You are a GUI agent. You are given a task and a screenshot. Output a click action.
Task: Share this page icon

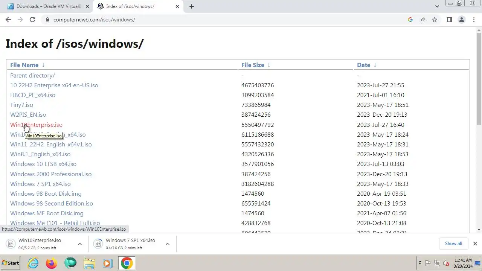pyautogui.click(x=423, y=20)
